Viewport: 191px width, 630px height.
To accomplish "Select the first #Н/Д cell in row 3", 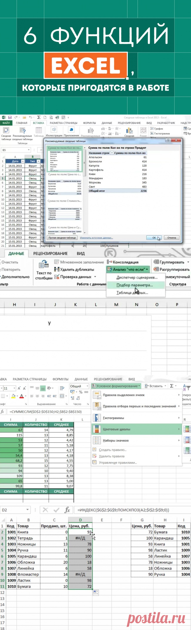I will pyautogui.click(x=80, y=538).
